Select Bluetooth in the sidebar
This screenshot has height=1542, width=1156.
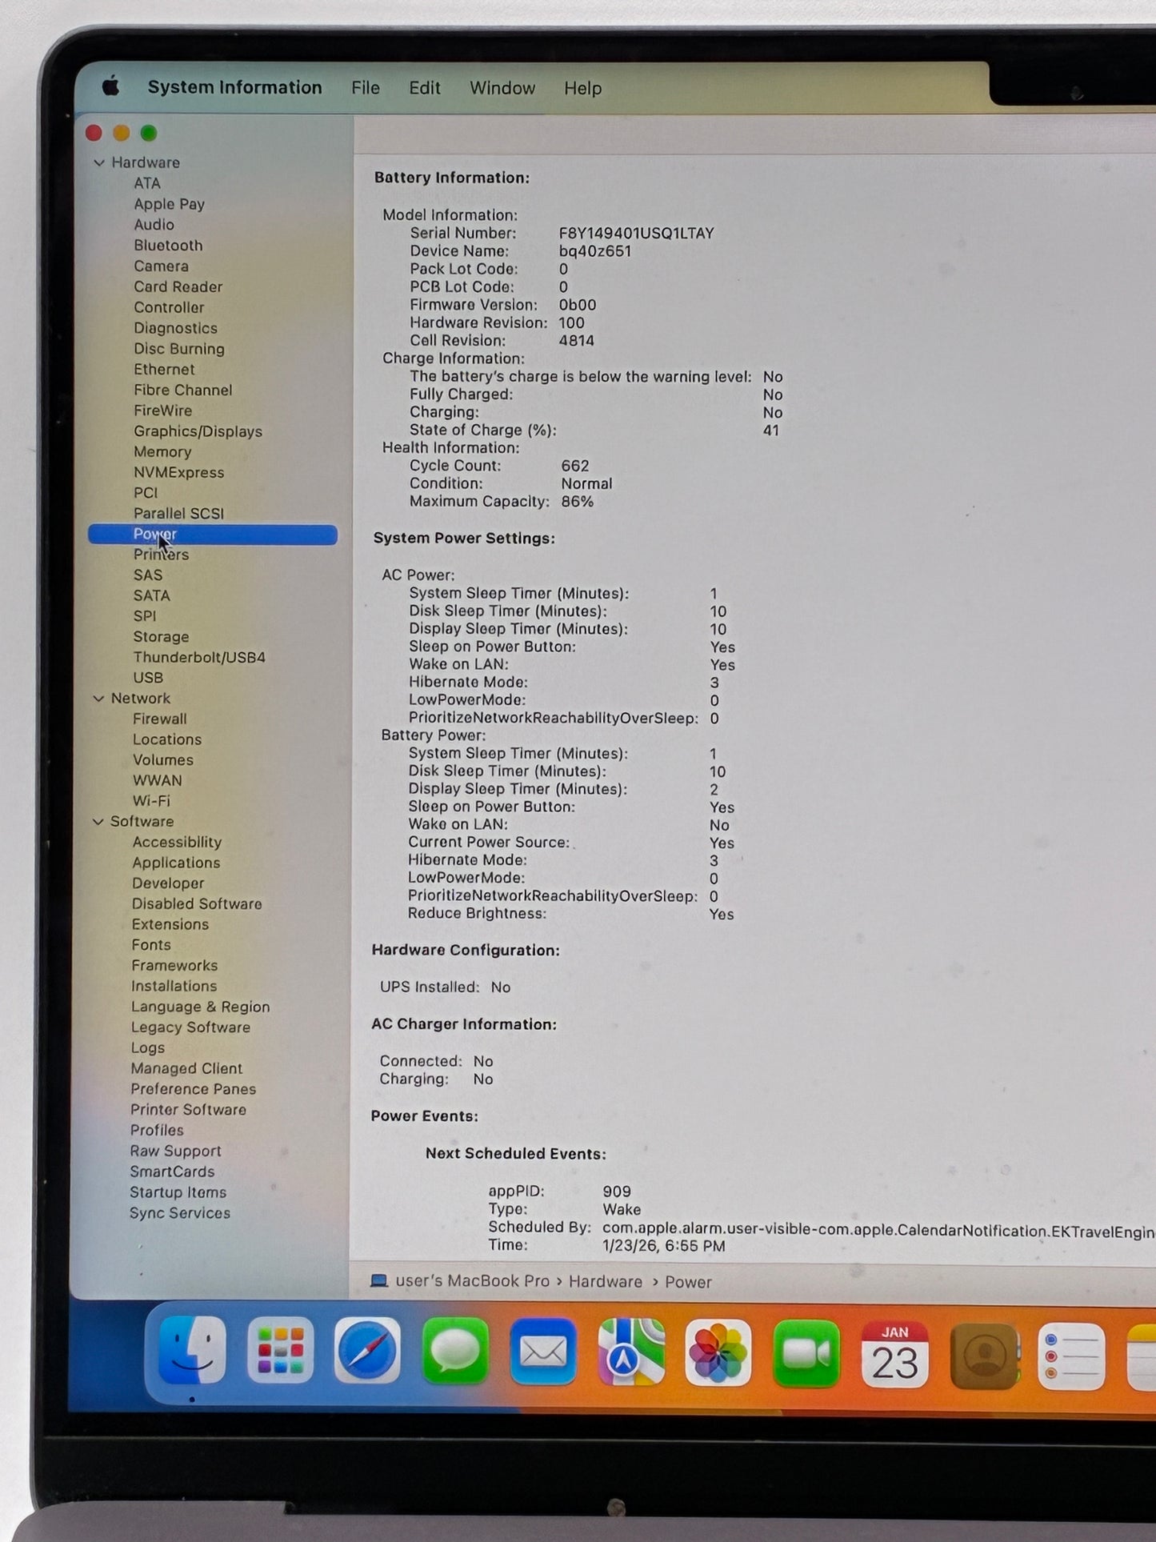click(x=168, y=246)
